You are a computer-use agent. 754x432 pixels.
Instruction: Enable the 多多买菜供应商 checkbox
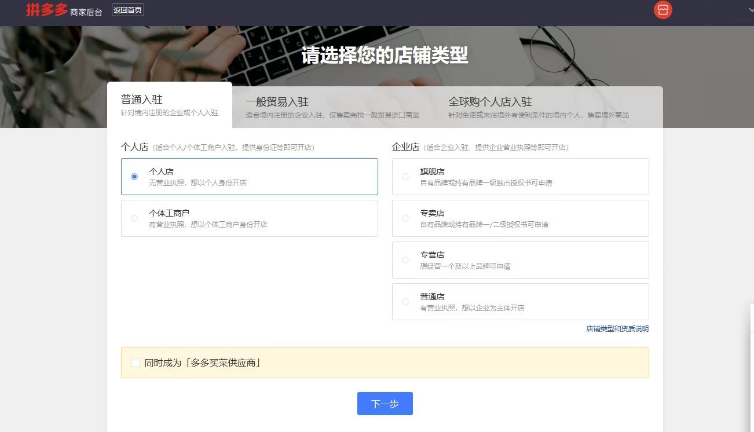pyautogui.click(x=136, y=363)
